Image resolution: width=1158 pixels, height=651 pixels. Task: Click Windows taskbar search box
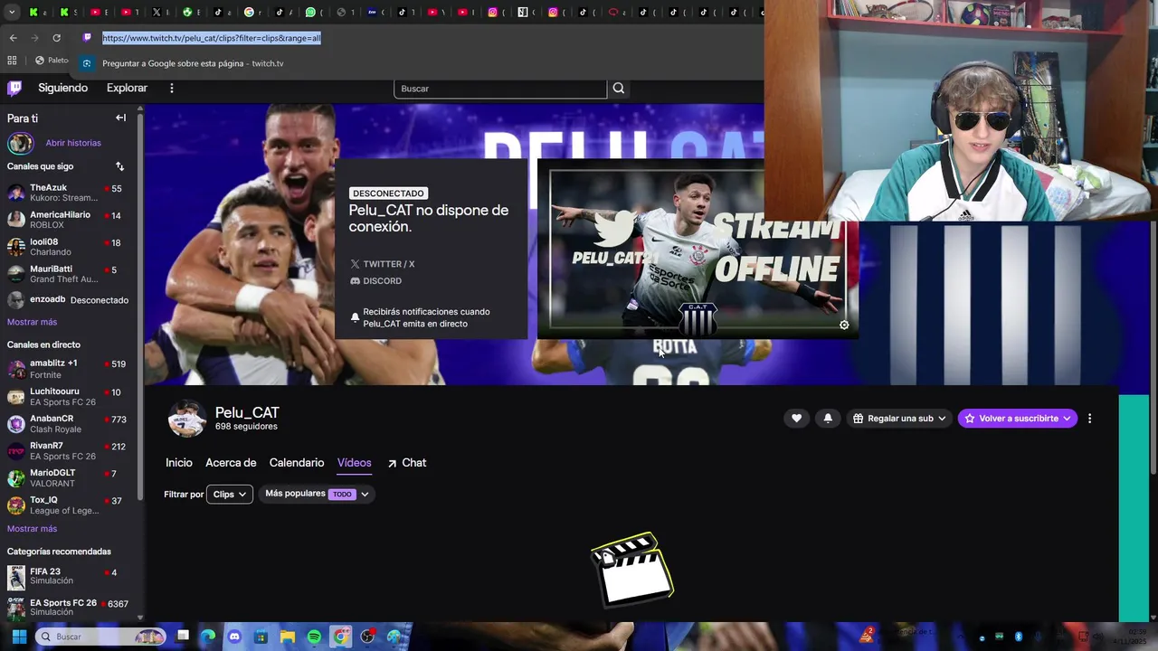pyautogui.click(x=101, y=637)
